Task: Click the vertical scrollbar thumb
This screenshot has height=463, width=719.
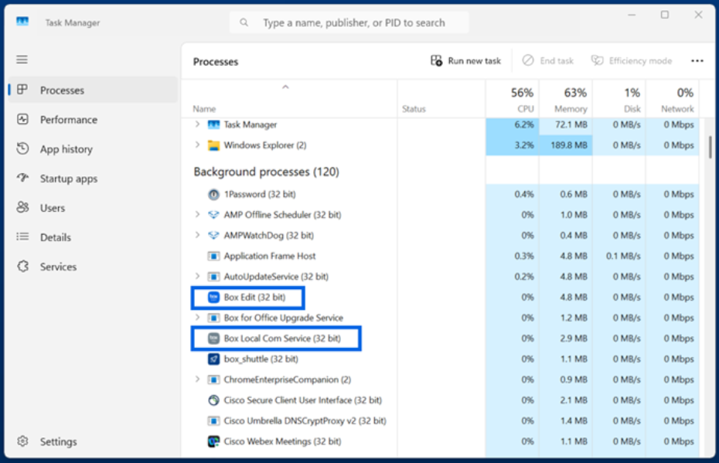Action: [x=710, y=147]
